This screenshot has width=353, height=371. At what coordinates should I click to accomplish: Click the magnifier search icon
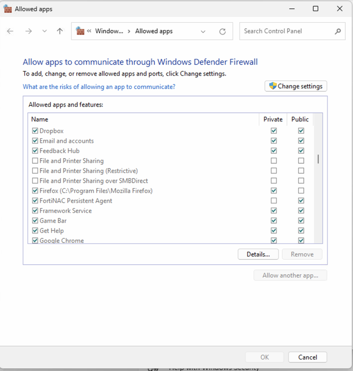pyautogui.click(x=338, y=31)
